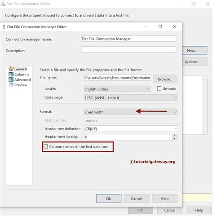Enable the Unicode checkbox

point(159,88)
